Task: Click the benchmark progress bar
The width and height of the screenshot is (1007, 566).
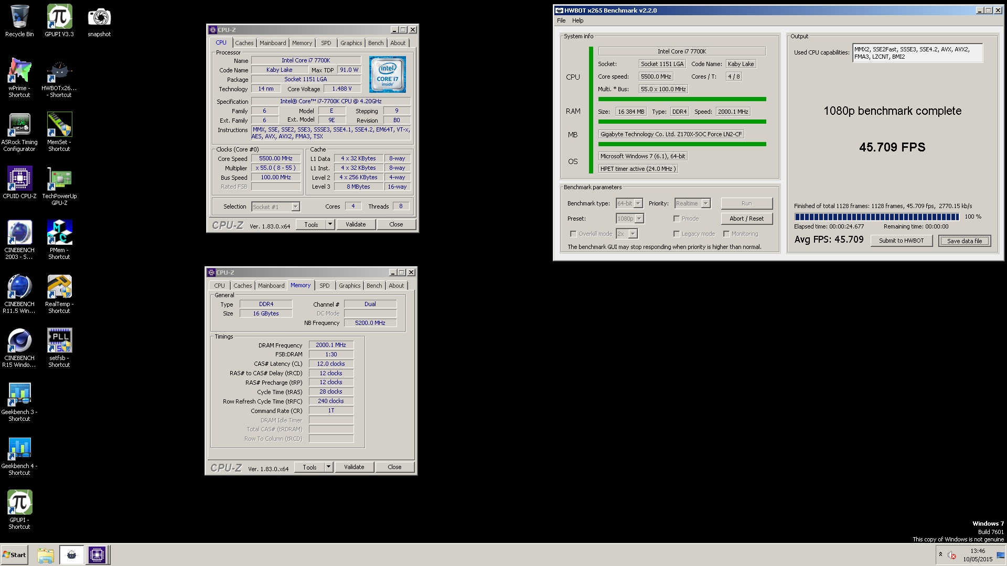Action: pyautogui.click(x=876, y=216)
